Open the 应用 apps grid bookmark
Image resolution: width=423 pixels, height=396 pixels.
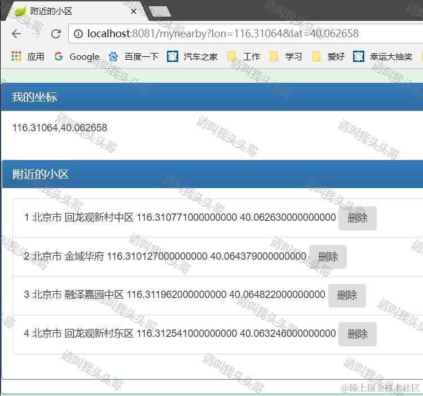(28, 56)
